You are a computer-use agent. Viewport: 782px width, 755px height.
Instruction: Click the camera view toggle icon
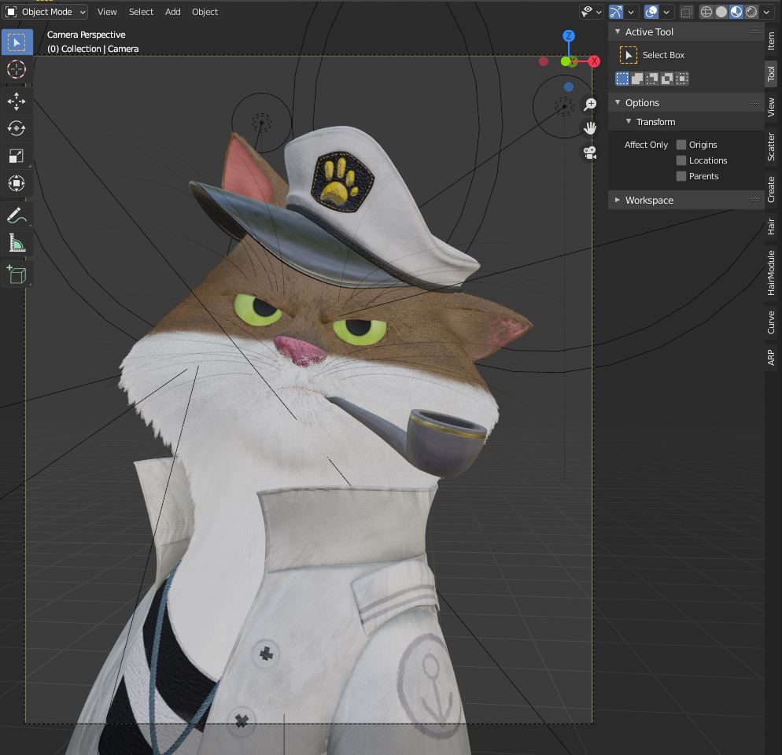click(590, 153)
